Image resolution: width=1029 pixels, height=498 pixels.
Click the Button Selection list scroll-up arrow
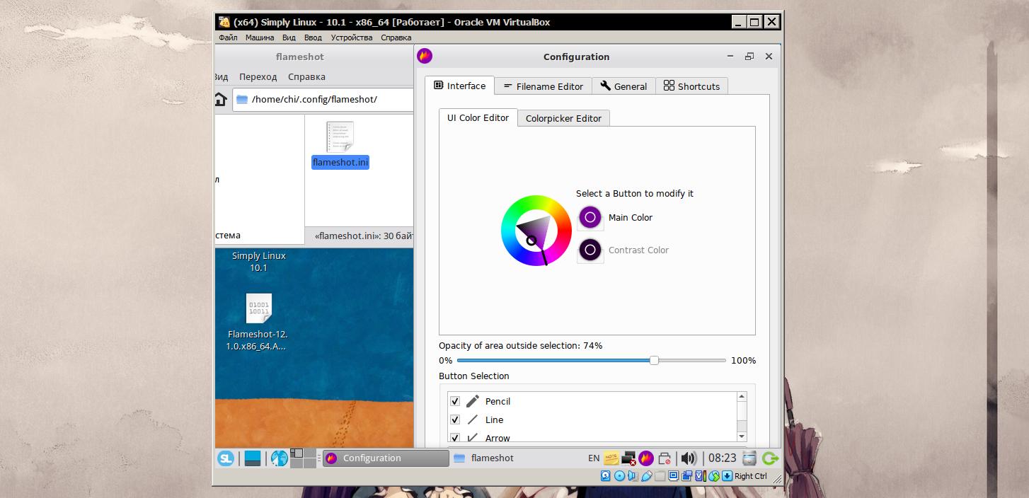click(x=742, y=397)
